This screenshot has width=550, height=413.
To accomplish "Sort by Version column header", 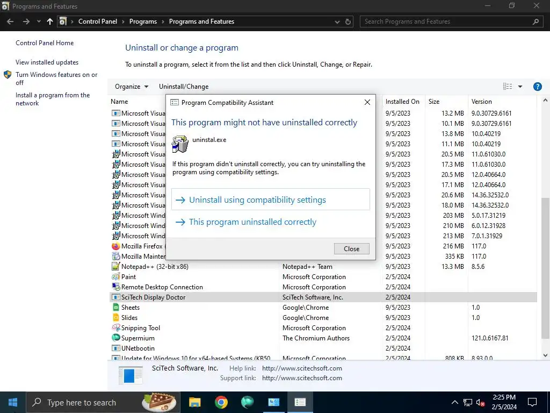I will tap(481, 102).
